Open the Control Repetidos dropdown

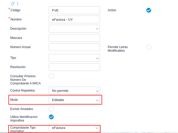coord(97,91)
